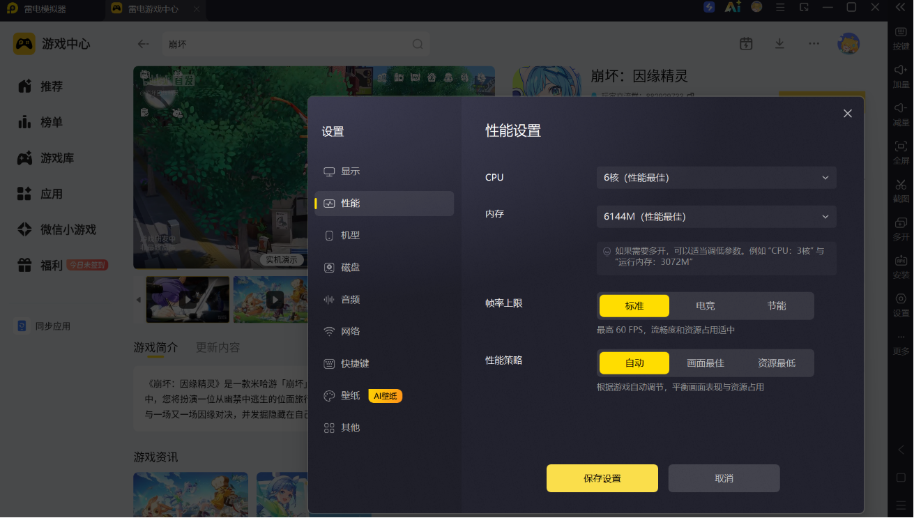
Task: Open 显示 settings category
Action: click(x=384, y=172)
